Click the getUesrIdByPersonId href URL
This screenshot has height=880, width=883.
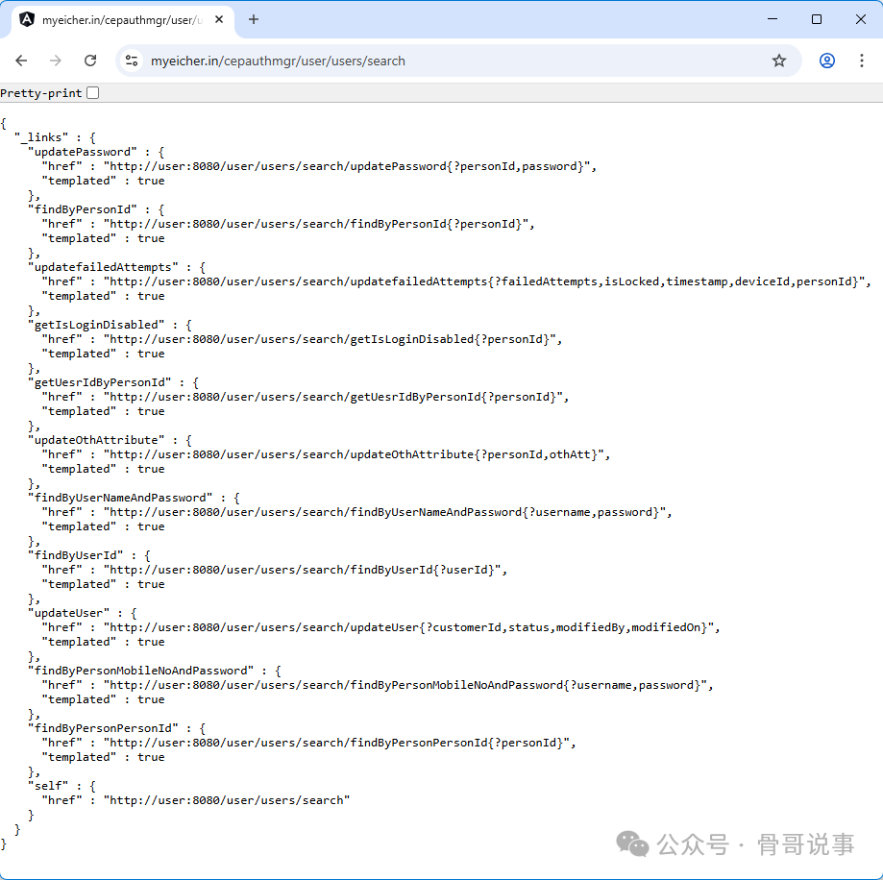point(332,397)
